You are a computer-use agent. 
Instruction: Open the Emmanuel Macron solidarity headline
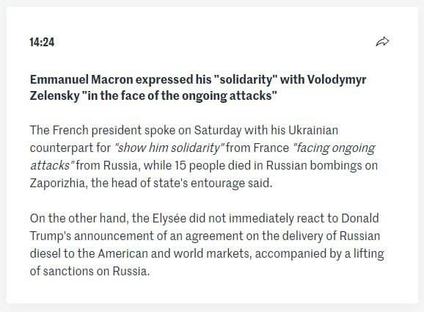click(198, 87)
